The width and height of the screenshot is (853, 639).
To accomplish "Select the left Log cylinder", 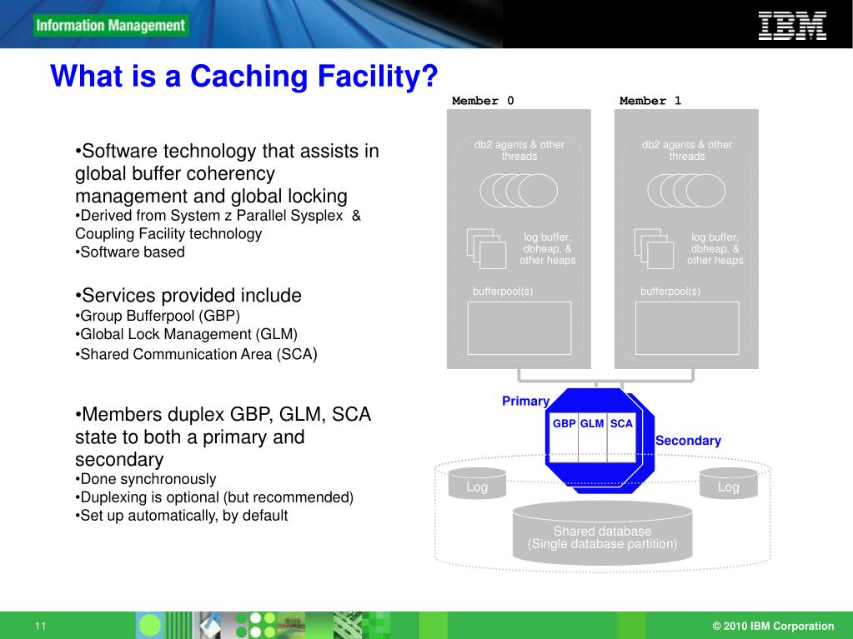I will [x=477, y=483].
